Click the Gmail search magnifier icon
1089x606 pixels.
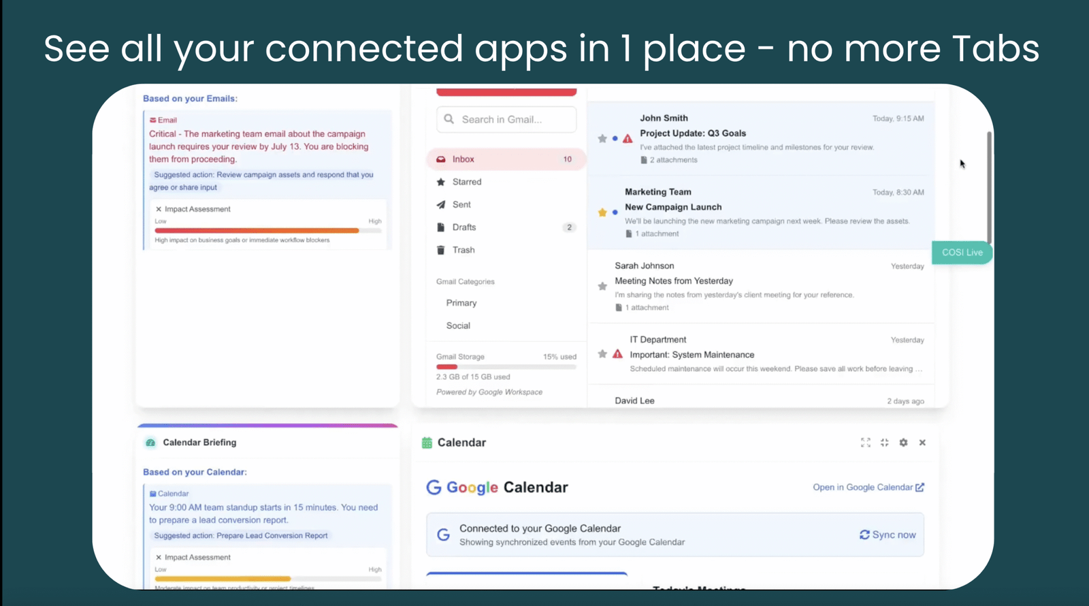pyautogui.click(x=449, y=119)
